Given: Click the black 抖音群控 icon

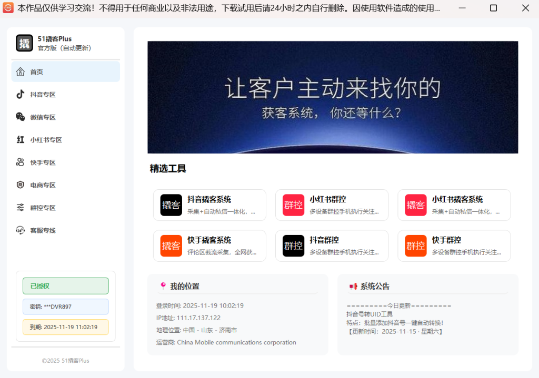Looking at the screenshot, I should (293, 246).
